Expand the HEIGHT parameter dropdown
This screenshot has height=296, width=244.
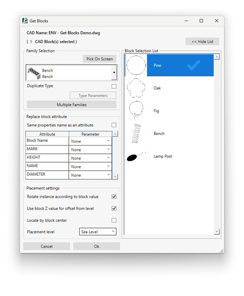90,158
